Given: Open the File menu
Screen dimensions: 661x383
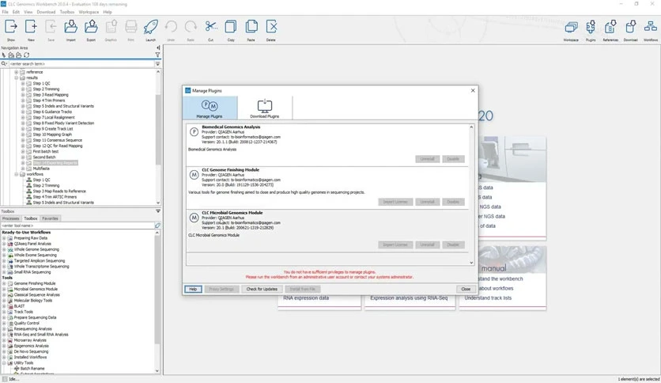Looking at the screenshot, I should pos(5,12).
